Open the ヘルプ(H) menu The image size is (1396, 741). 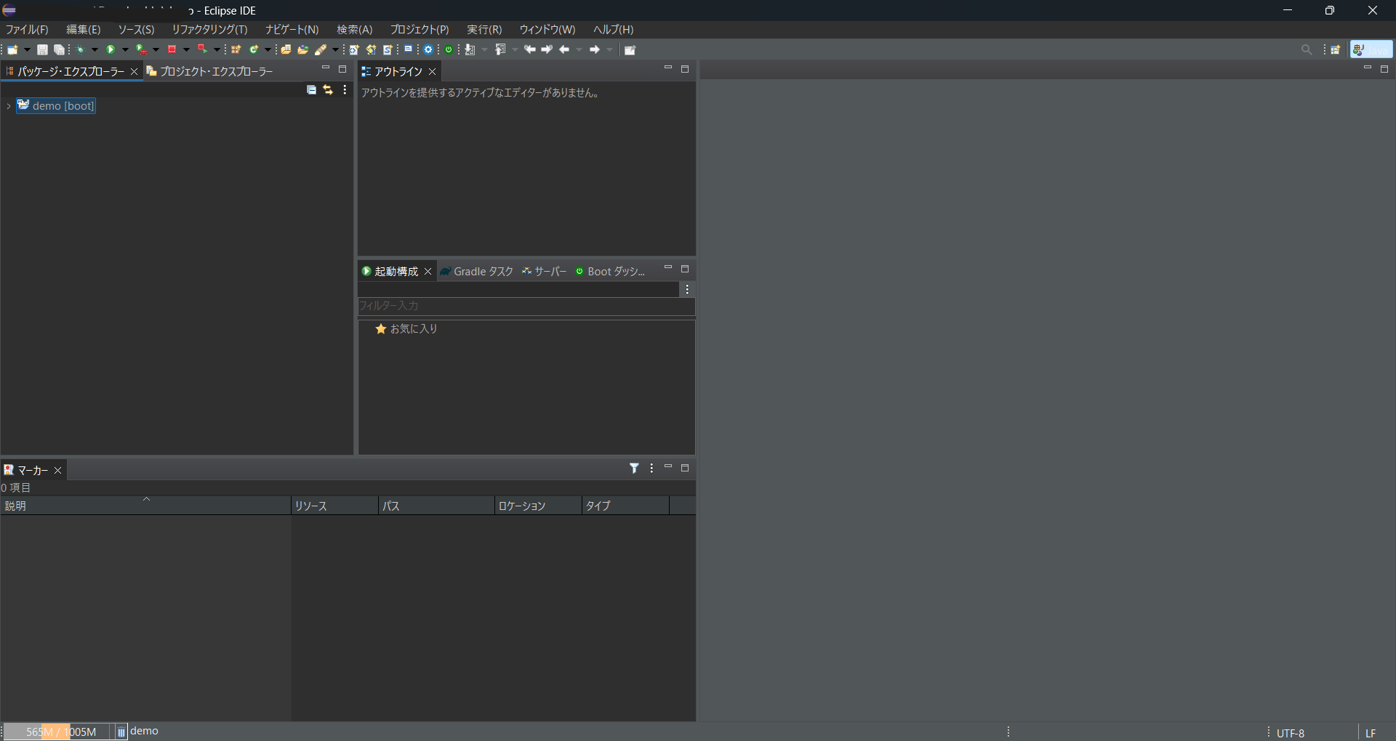[614, 30]
